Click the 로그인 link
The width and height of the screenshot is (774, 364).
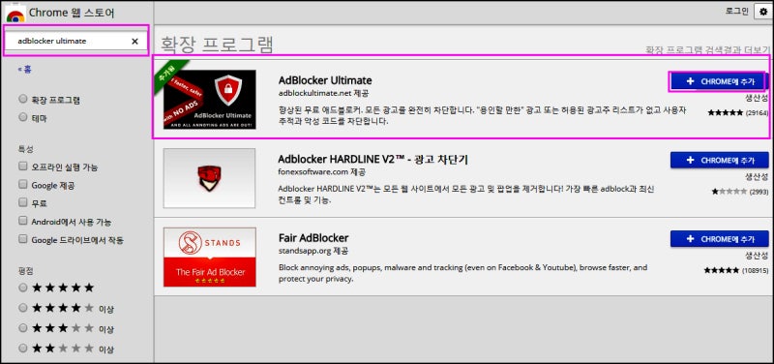tap(736, 11)
